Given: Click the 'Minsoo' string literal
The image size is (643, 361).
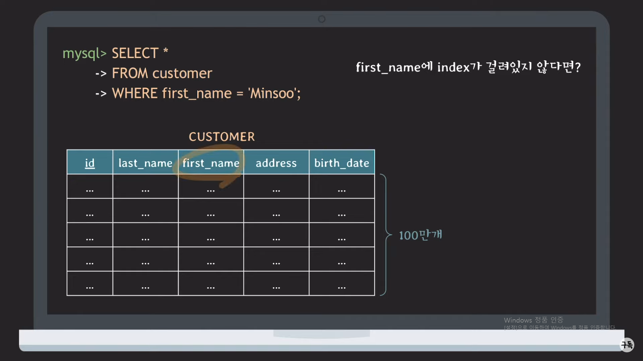Looking at the screenshot, I should [274, 94].
